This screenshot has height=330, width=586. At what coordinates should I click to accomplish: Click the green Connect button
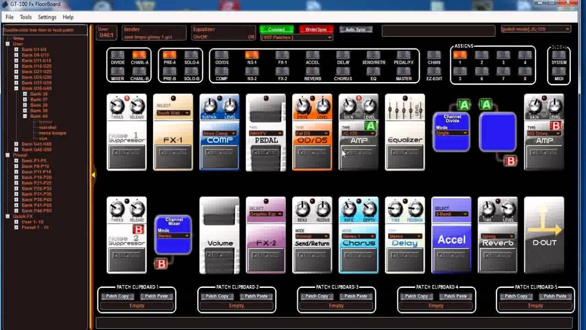(276, 29)
